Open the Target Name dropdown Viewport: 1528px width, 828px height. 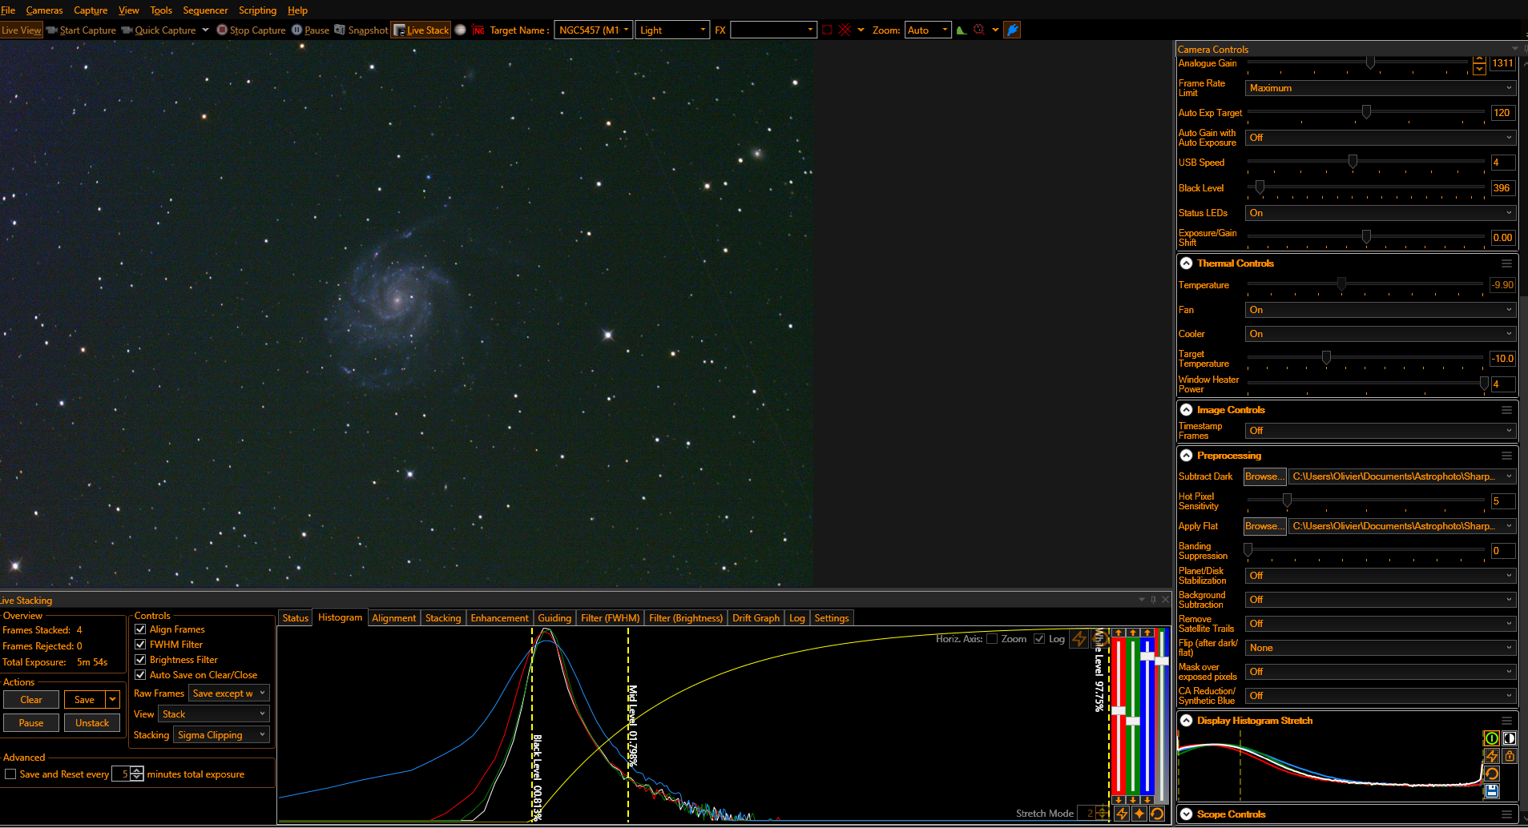tap(593, 30)
